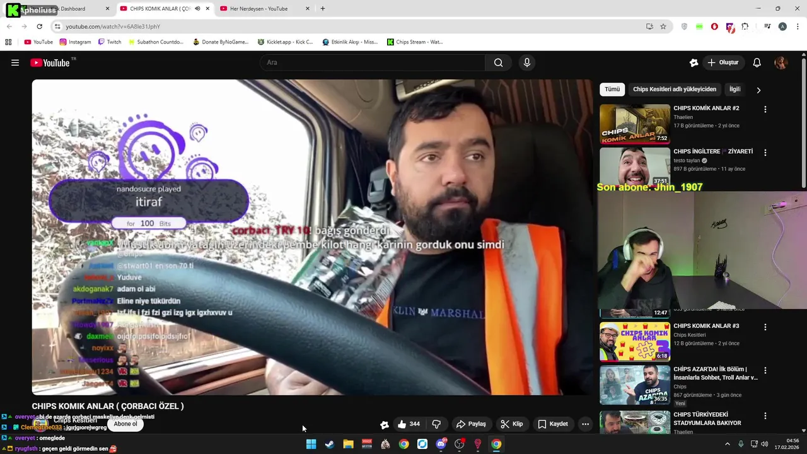Open options for CHIPS TÜRKİYEDEKİ STADYUMLARA BAKIYOR
Viewport: 807px width, 454px height.
point(765,416)
